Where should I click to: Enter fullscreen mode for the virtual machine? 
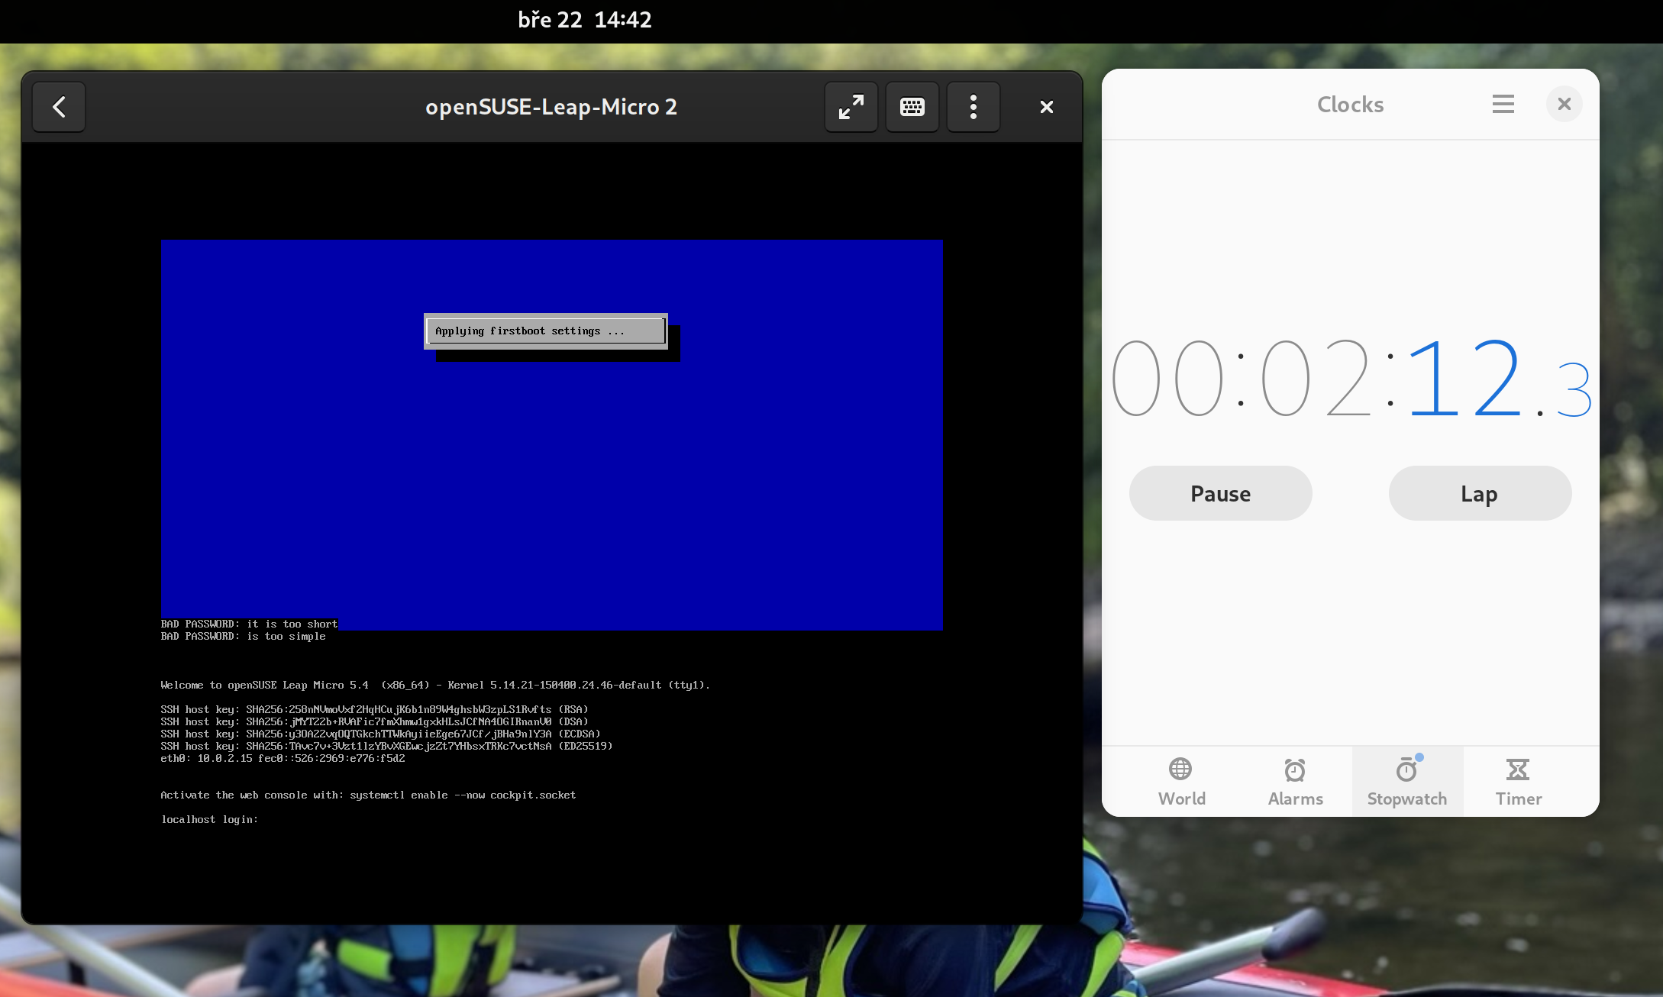pyautogui.click(x=851, y=107)
